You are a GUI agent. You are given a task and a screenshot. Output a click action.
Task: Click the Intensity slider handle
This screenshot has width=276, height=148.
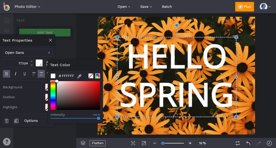coord(99,118)
